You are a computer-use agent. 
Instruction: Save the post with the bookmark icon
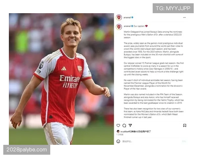pyautogui.click(x=185, y=125)
